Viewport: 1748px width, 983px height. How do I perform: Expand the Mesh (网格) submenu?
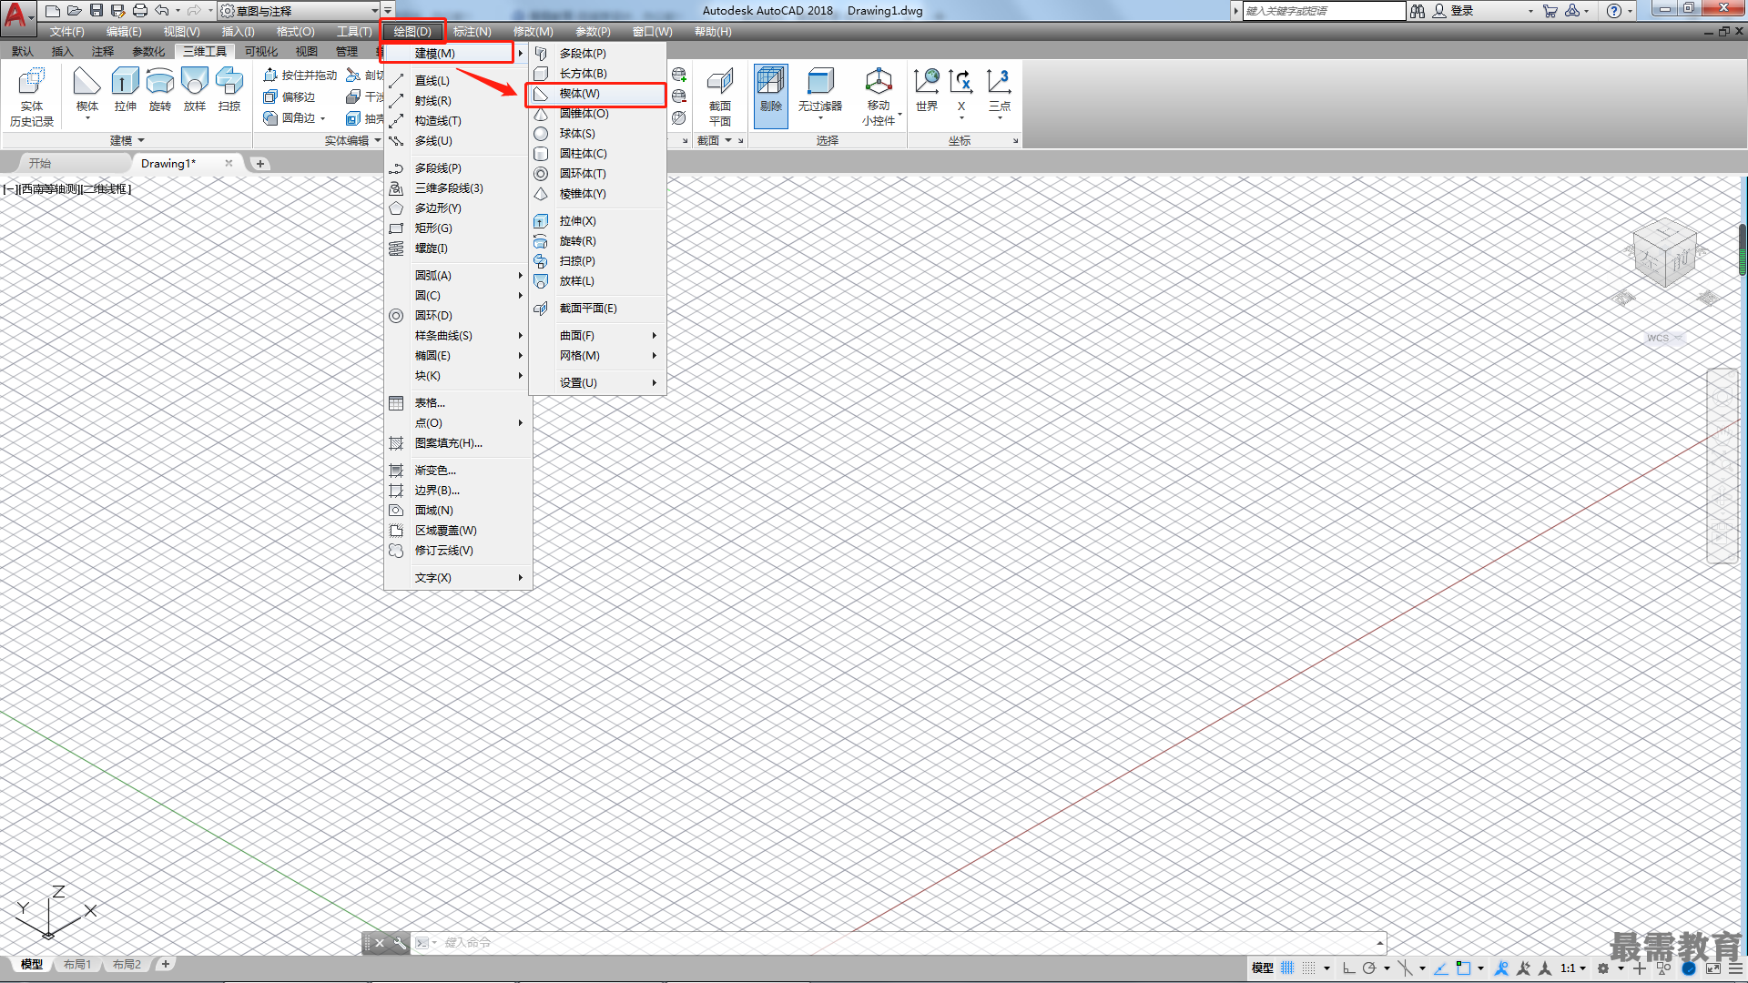point(596,356)
